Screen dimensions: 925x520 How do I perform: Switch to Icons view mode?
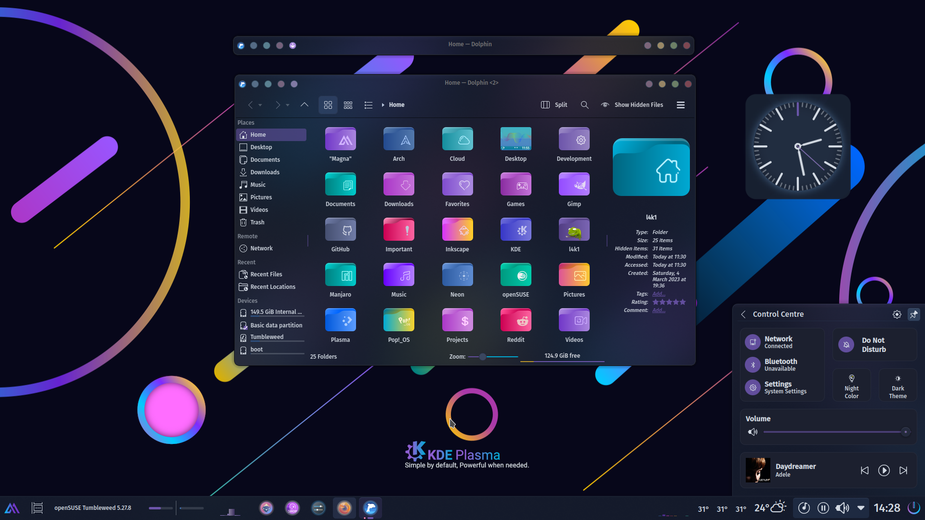[328, 105]
